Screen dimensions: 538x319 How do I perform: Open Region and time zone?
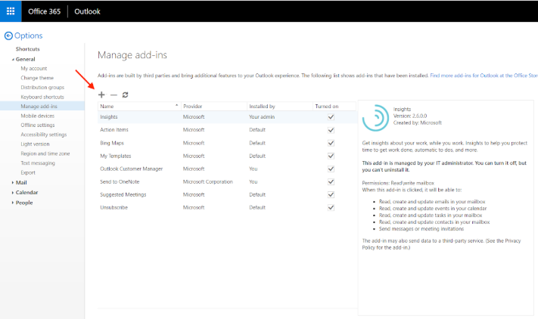pos(45,153)
